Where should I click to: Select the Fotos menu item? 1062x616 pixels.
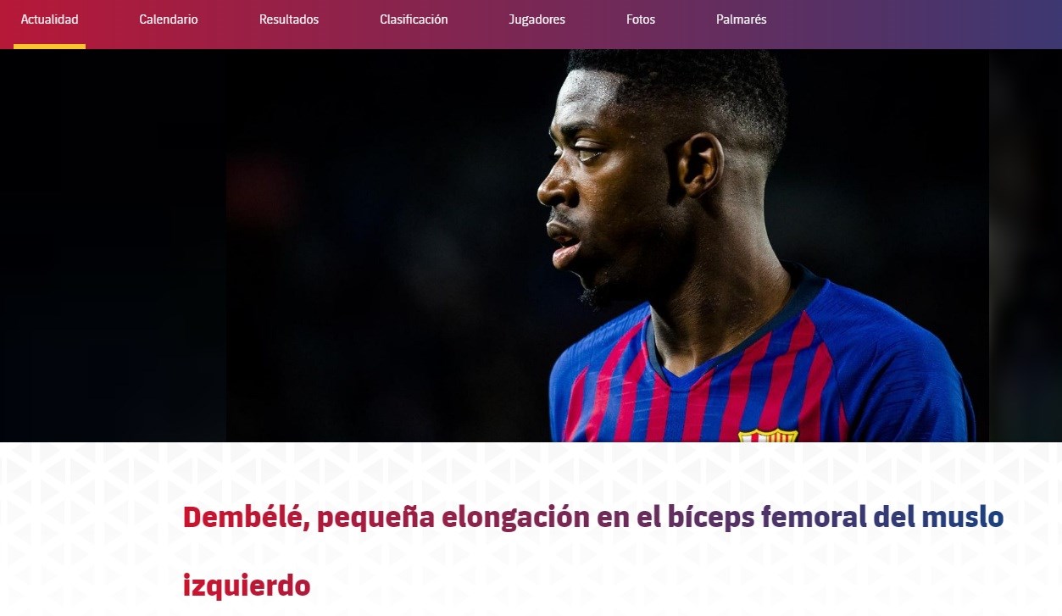pyautogui.click(x=641, y=19)
